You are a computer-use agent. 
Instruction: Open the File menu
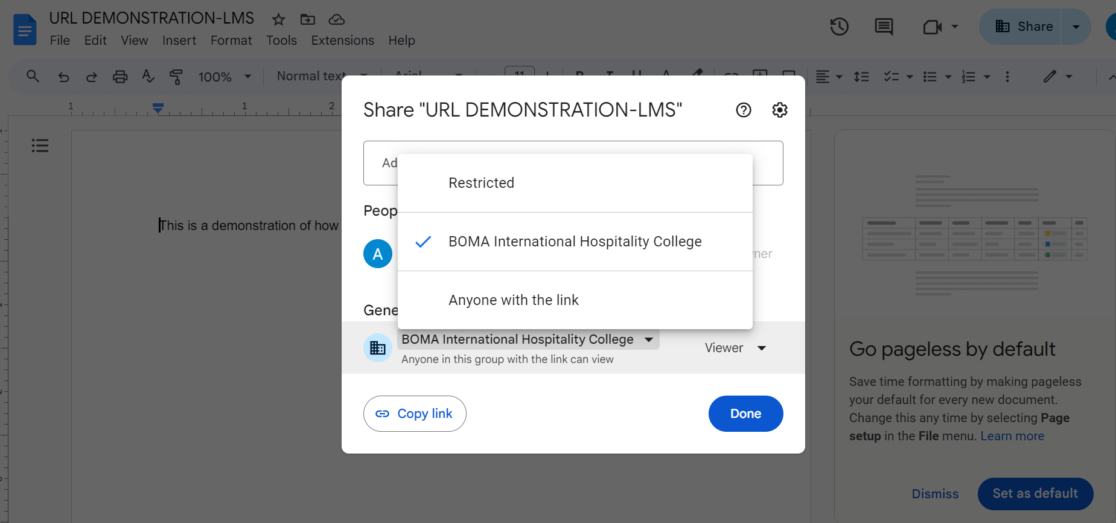tap(60, 40)
